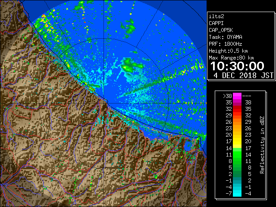Click the Max Range:80 km text
Image resolution: width=276 pixels, height=207 pixels.
click(x=231, y=58)
